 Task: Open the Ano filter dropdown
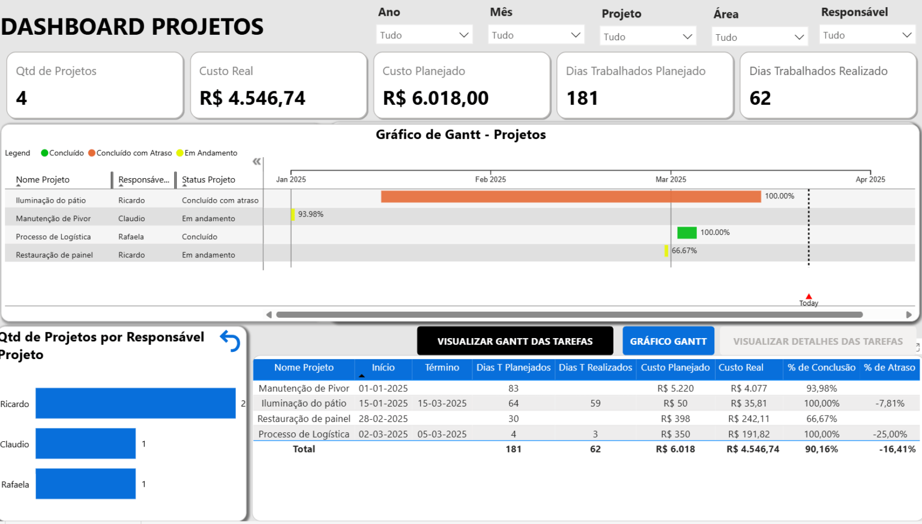(424, 34)
